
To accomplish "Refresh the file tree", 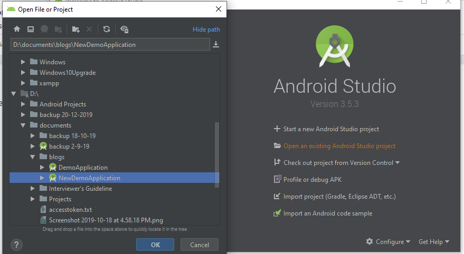I will click(107, 29).
